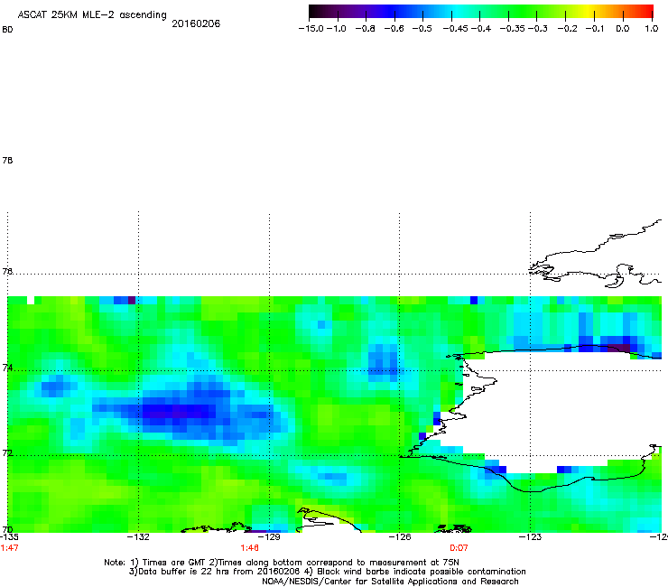This screenshot has height=587, width=668.
Task: Select the -0.6 colorbar value
Action: 394,29
